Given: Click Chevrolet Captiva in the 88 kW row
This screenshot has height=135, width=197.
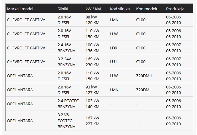Looking at the screenshot, I should [x=26, y=20].
